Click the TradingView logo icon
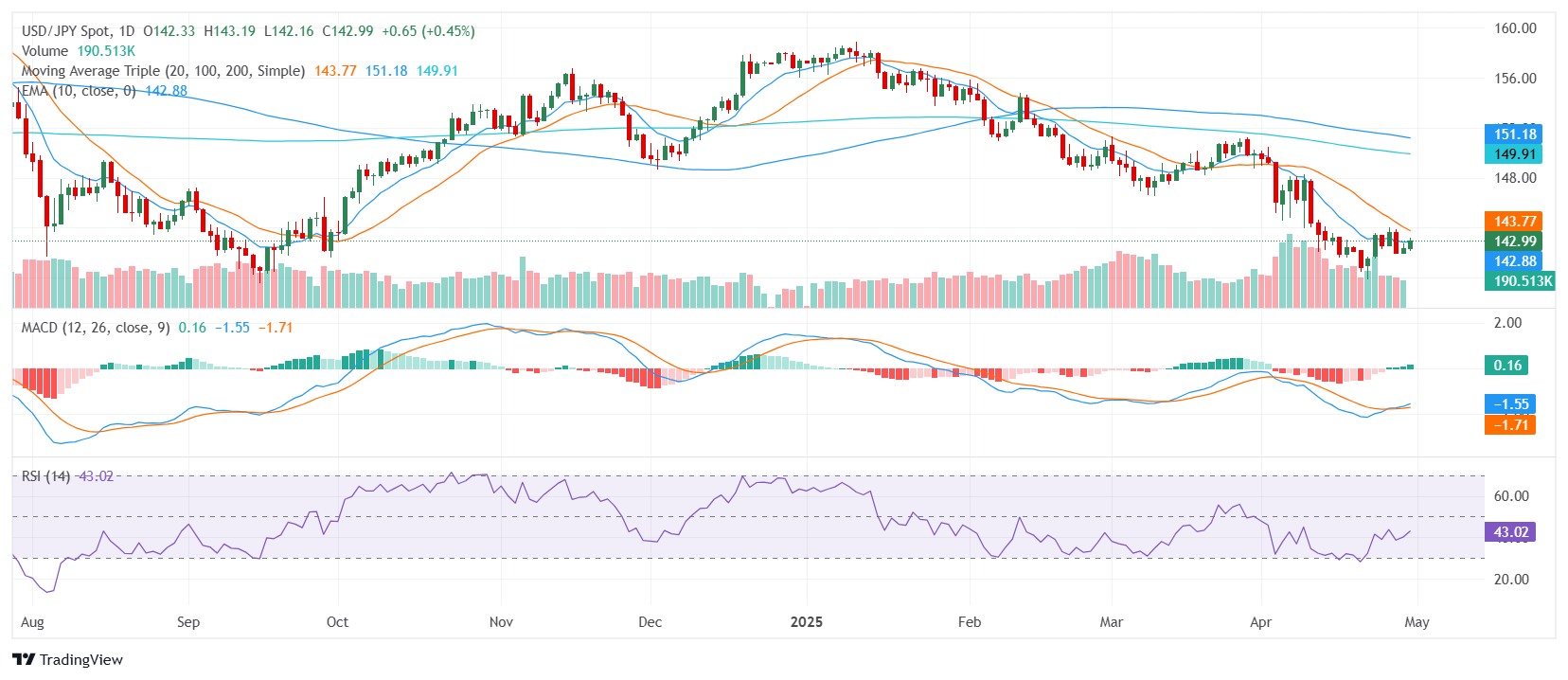This screenshot has height=680, width=1568. 24,659
